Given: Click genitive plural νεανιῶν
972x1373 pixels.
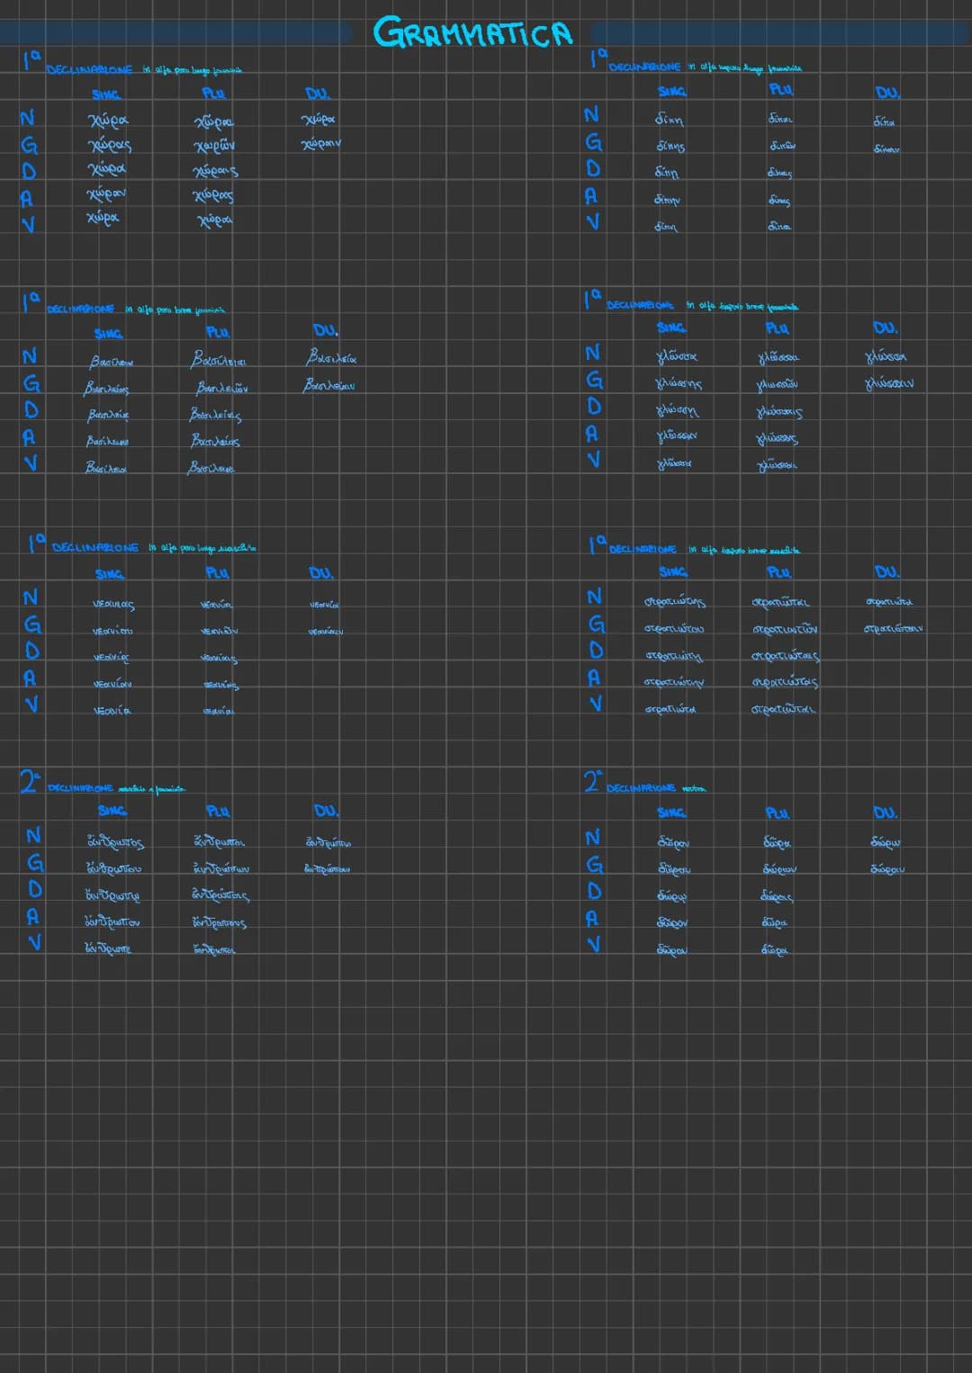Looking at the screenshot, I should [x=219, y=632].
